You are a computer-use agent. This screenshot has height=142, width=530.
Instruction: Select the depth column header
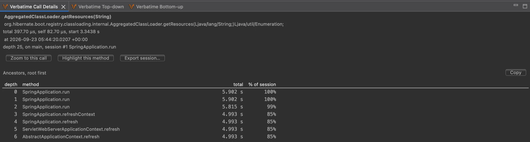point(11,84)
